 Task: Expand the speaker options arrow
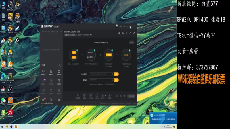pyautogui.click(x=112, y=96)
